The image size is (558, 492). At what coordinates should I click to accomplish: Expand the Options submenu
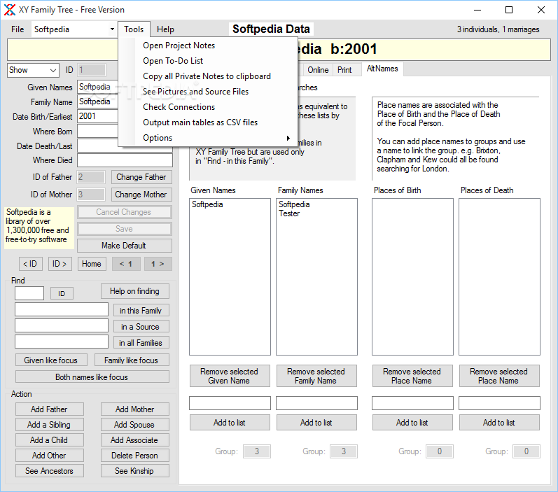click(208, 138)
